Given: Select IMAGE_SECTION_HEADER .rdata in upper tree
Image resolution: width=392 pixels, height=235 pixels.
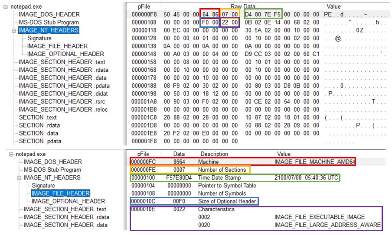Looking at the screenshot, I should tap(63, 70).
